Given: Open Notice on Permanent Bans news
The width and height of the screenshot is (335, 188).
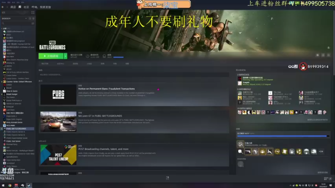Looking at the screenshot, I should point(106,89).
